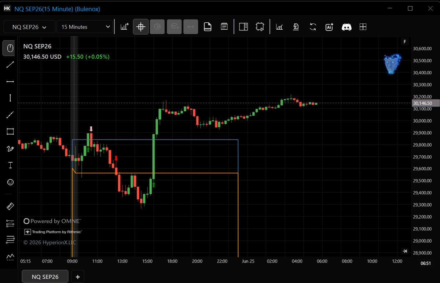
Task: Open the NQ SEP26 symbol dropdown
Action: pyautogui.click(x=30, y=27)
